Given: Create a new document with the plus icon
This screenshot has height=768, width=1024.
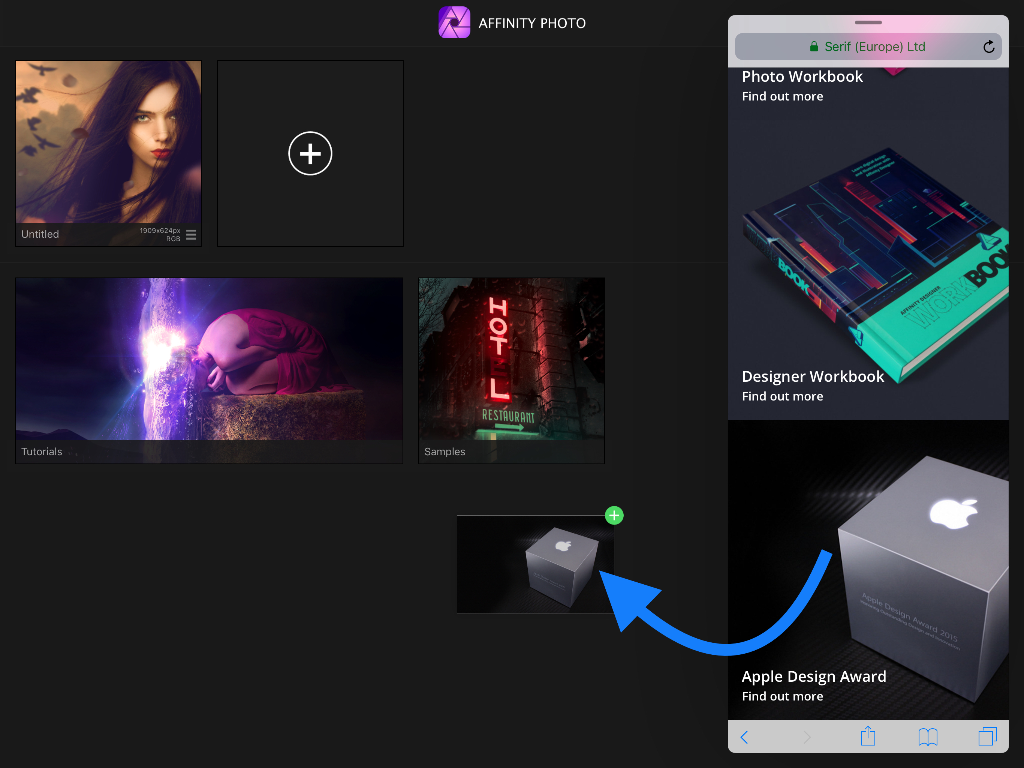Looking at the screenshot, I should click(x=310, y=153).
